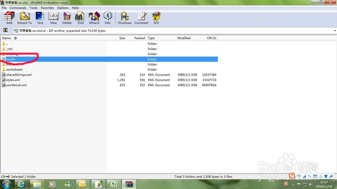Screen dimensions: 337x189
Task: Switch to Excel on the taskbar
Action: (x=114, y=184)
